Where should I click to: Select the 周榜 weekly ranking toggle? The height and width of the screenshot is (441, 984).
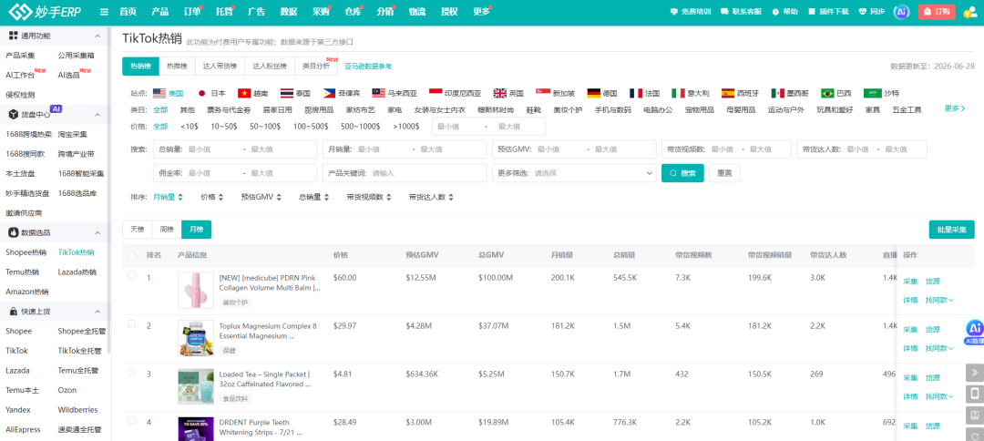point(167,230)
